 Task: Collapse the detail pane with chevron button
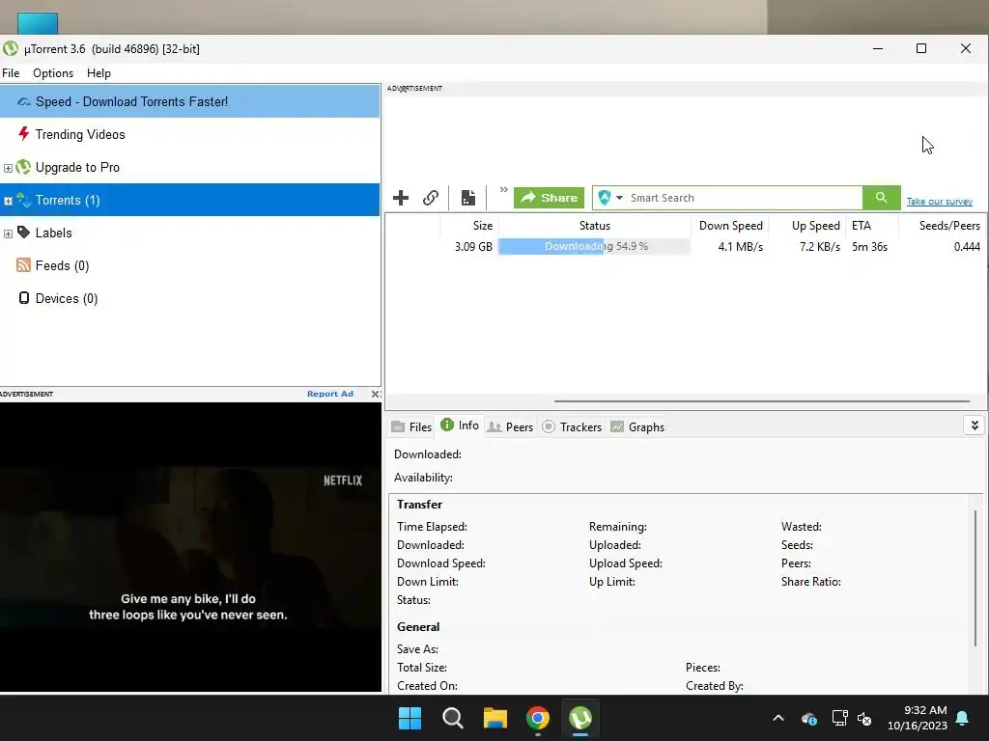click(x=975, y=425)
